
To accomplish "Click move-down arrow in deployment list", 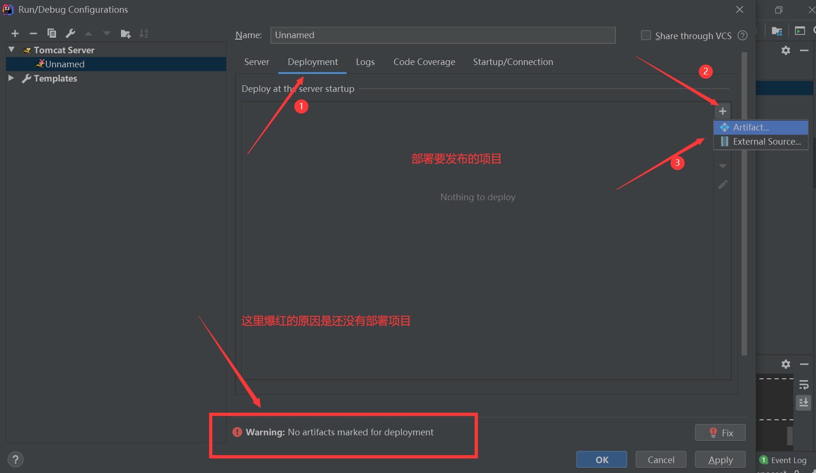I will 723,166.
